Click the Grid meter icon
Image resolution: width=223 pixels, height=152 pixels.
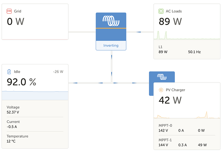coord(9,11)
